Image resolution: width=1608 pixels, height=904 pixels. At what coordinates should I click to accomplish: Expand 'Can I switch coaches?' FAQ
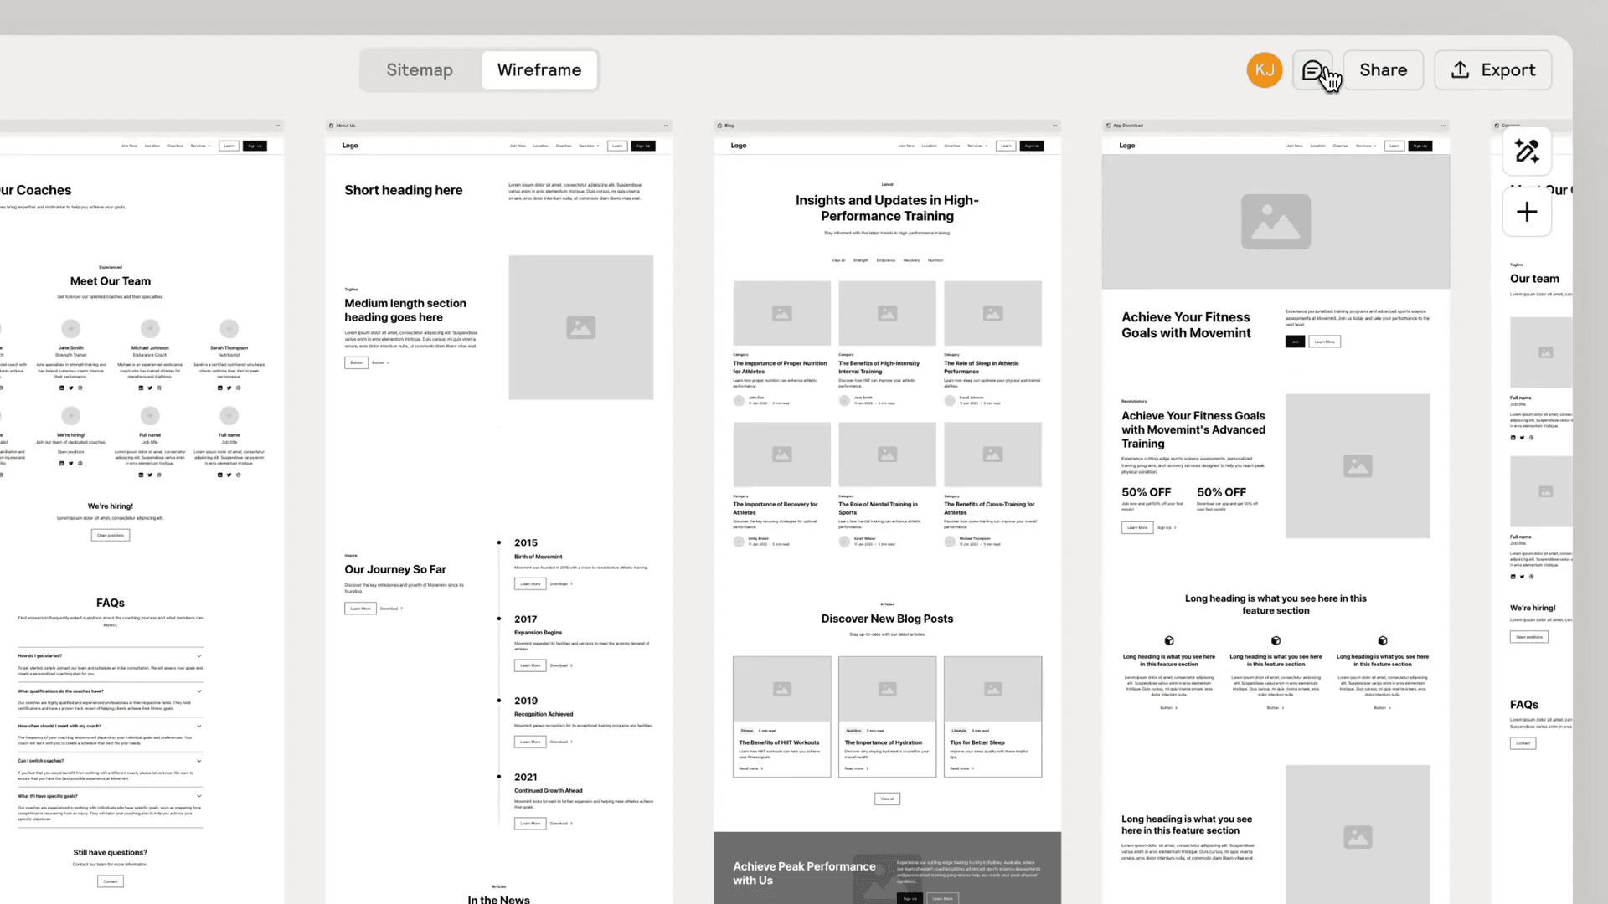pos(110,761)
